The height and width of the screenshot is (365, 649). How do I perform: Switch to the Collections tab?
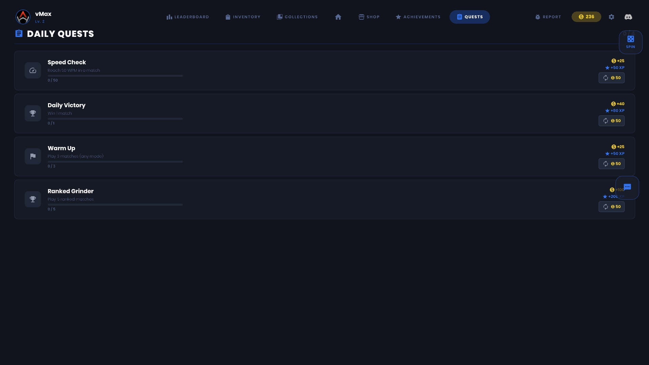coord(297,17)
